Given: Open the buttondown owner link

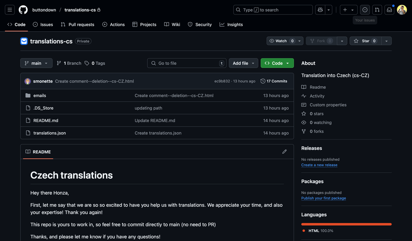Looking at the screenshot, I should tap(44, 10).
